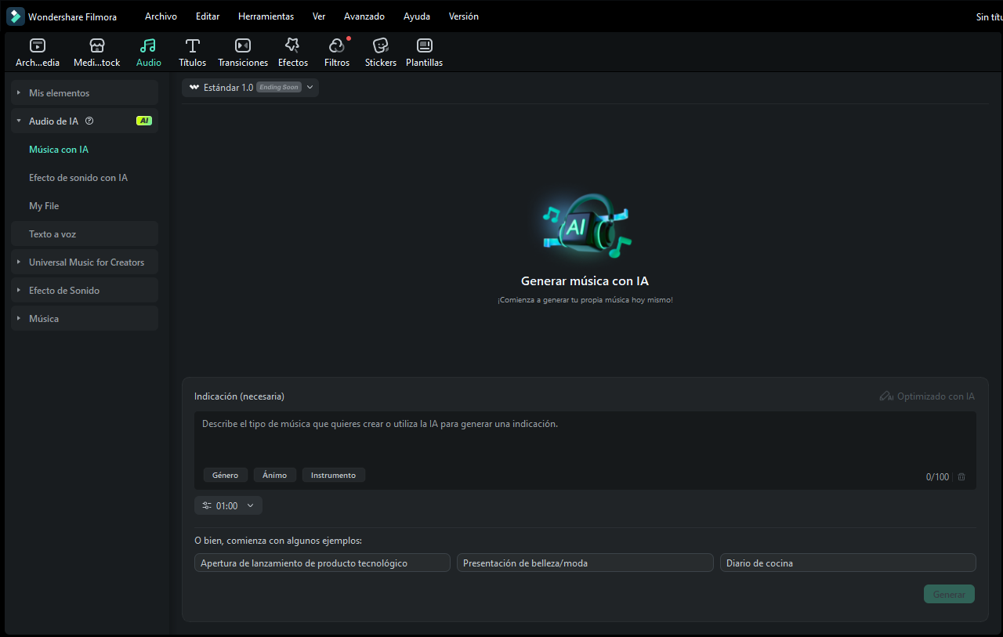Open the Stickers tab icon
Screen dimensions: 1003x637
point(381,45)
